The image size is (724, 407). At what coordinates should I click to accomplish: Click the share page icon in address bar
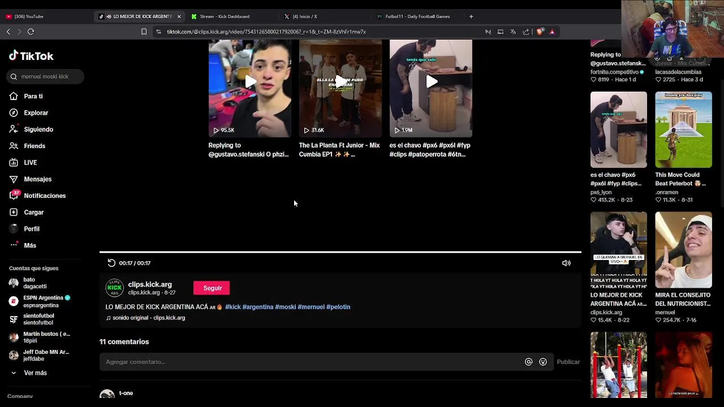526,32
